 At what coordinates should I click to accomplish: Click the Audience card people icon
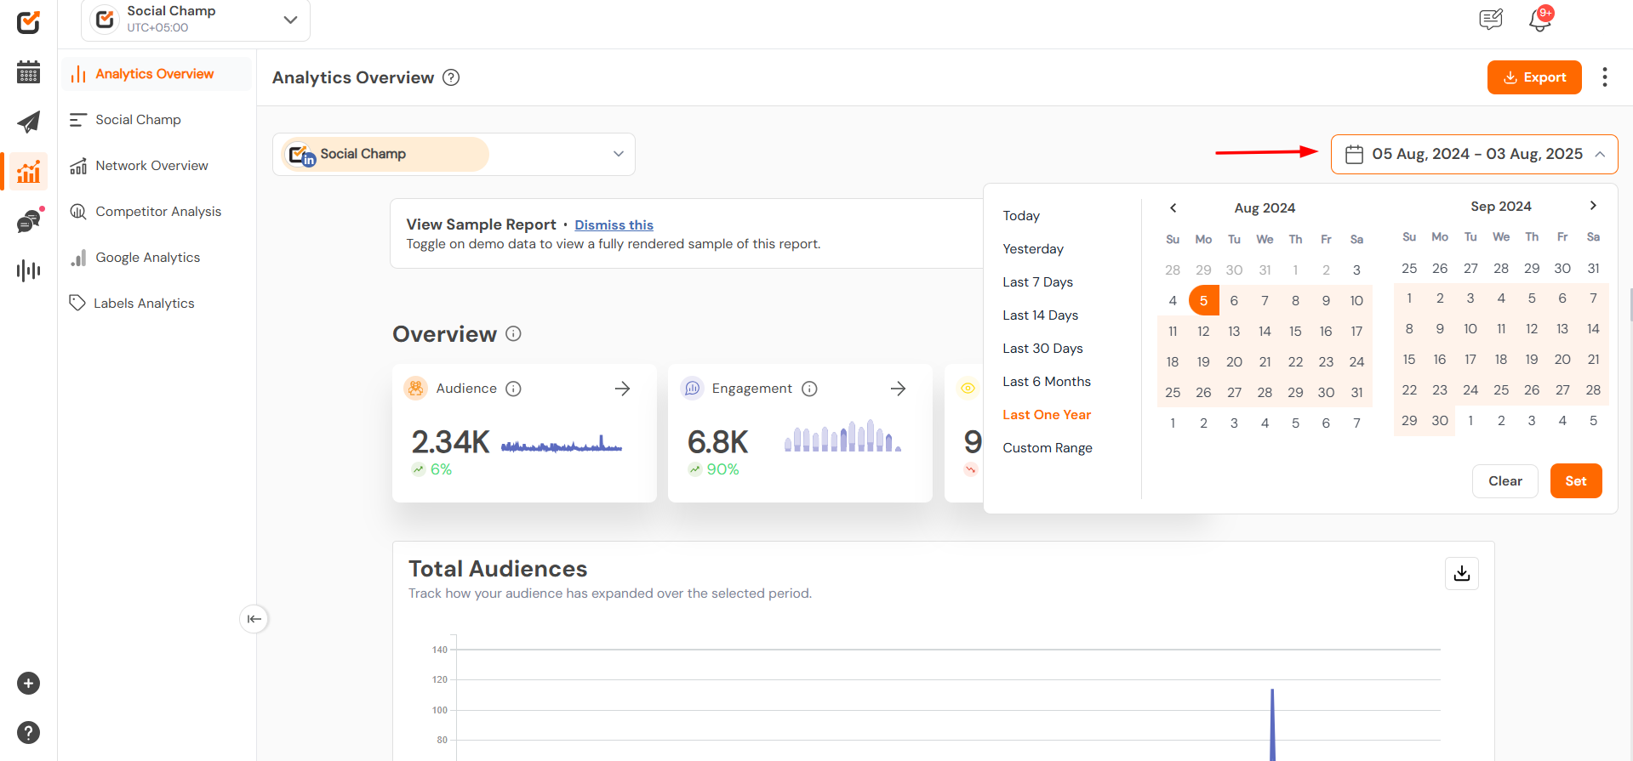tap(415, 389)
